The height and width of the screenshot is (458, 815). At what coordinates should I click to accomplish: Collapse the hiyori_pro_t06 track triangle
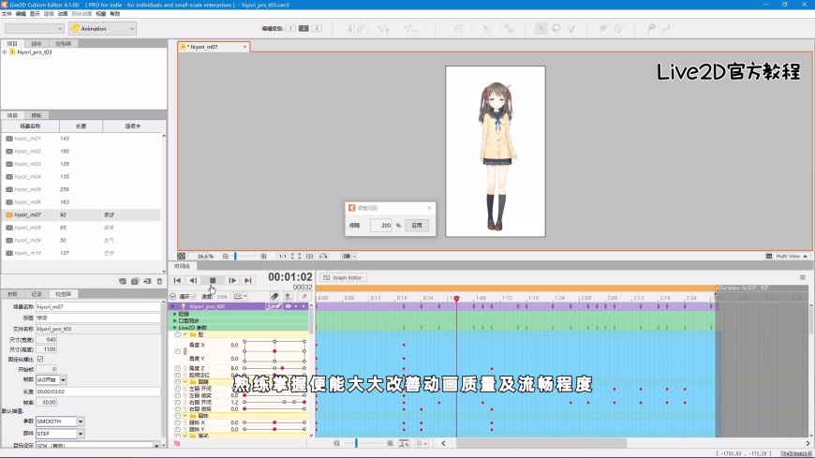(173, 306)
